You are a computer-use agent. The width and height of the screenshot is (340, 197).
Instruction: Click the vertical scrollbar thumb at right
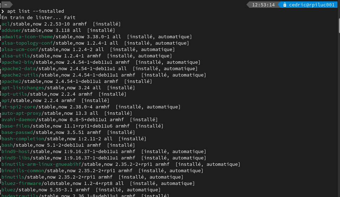tap(339, 26)
